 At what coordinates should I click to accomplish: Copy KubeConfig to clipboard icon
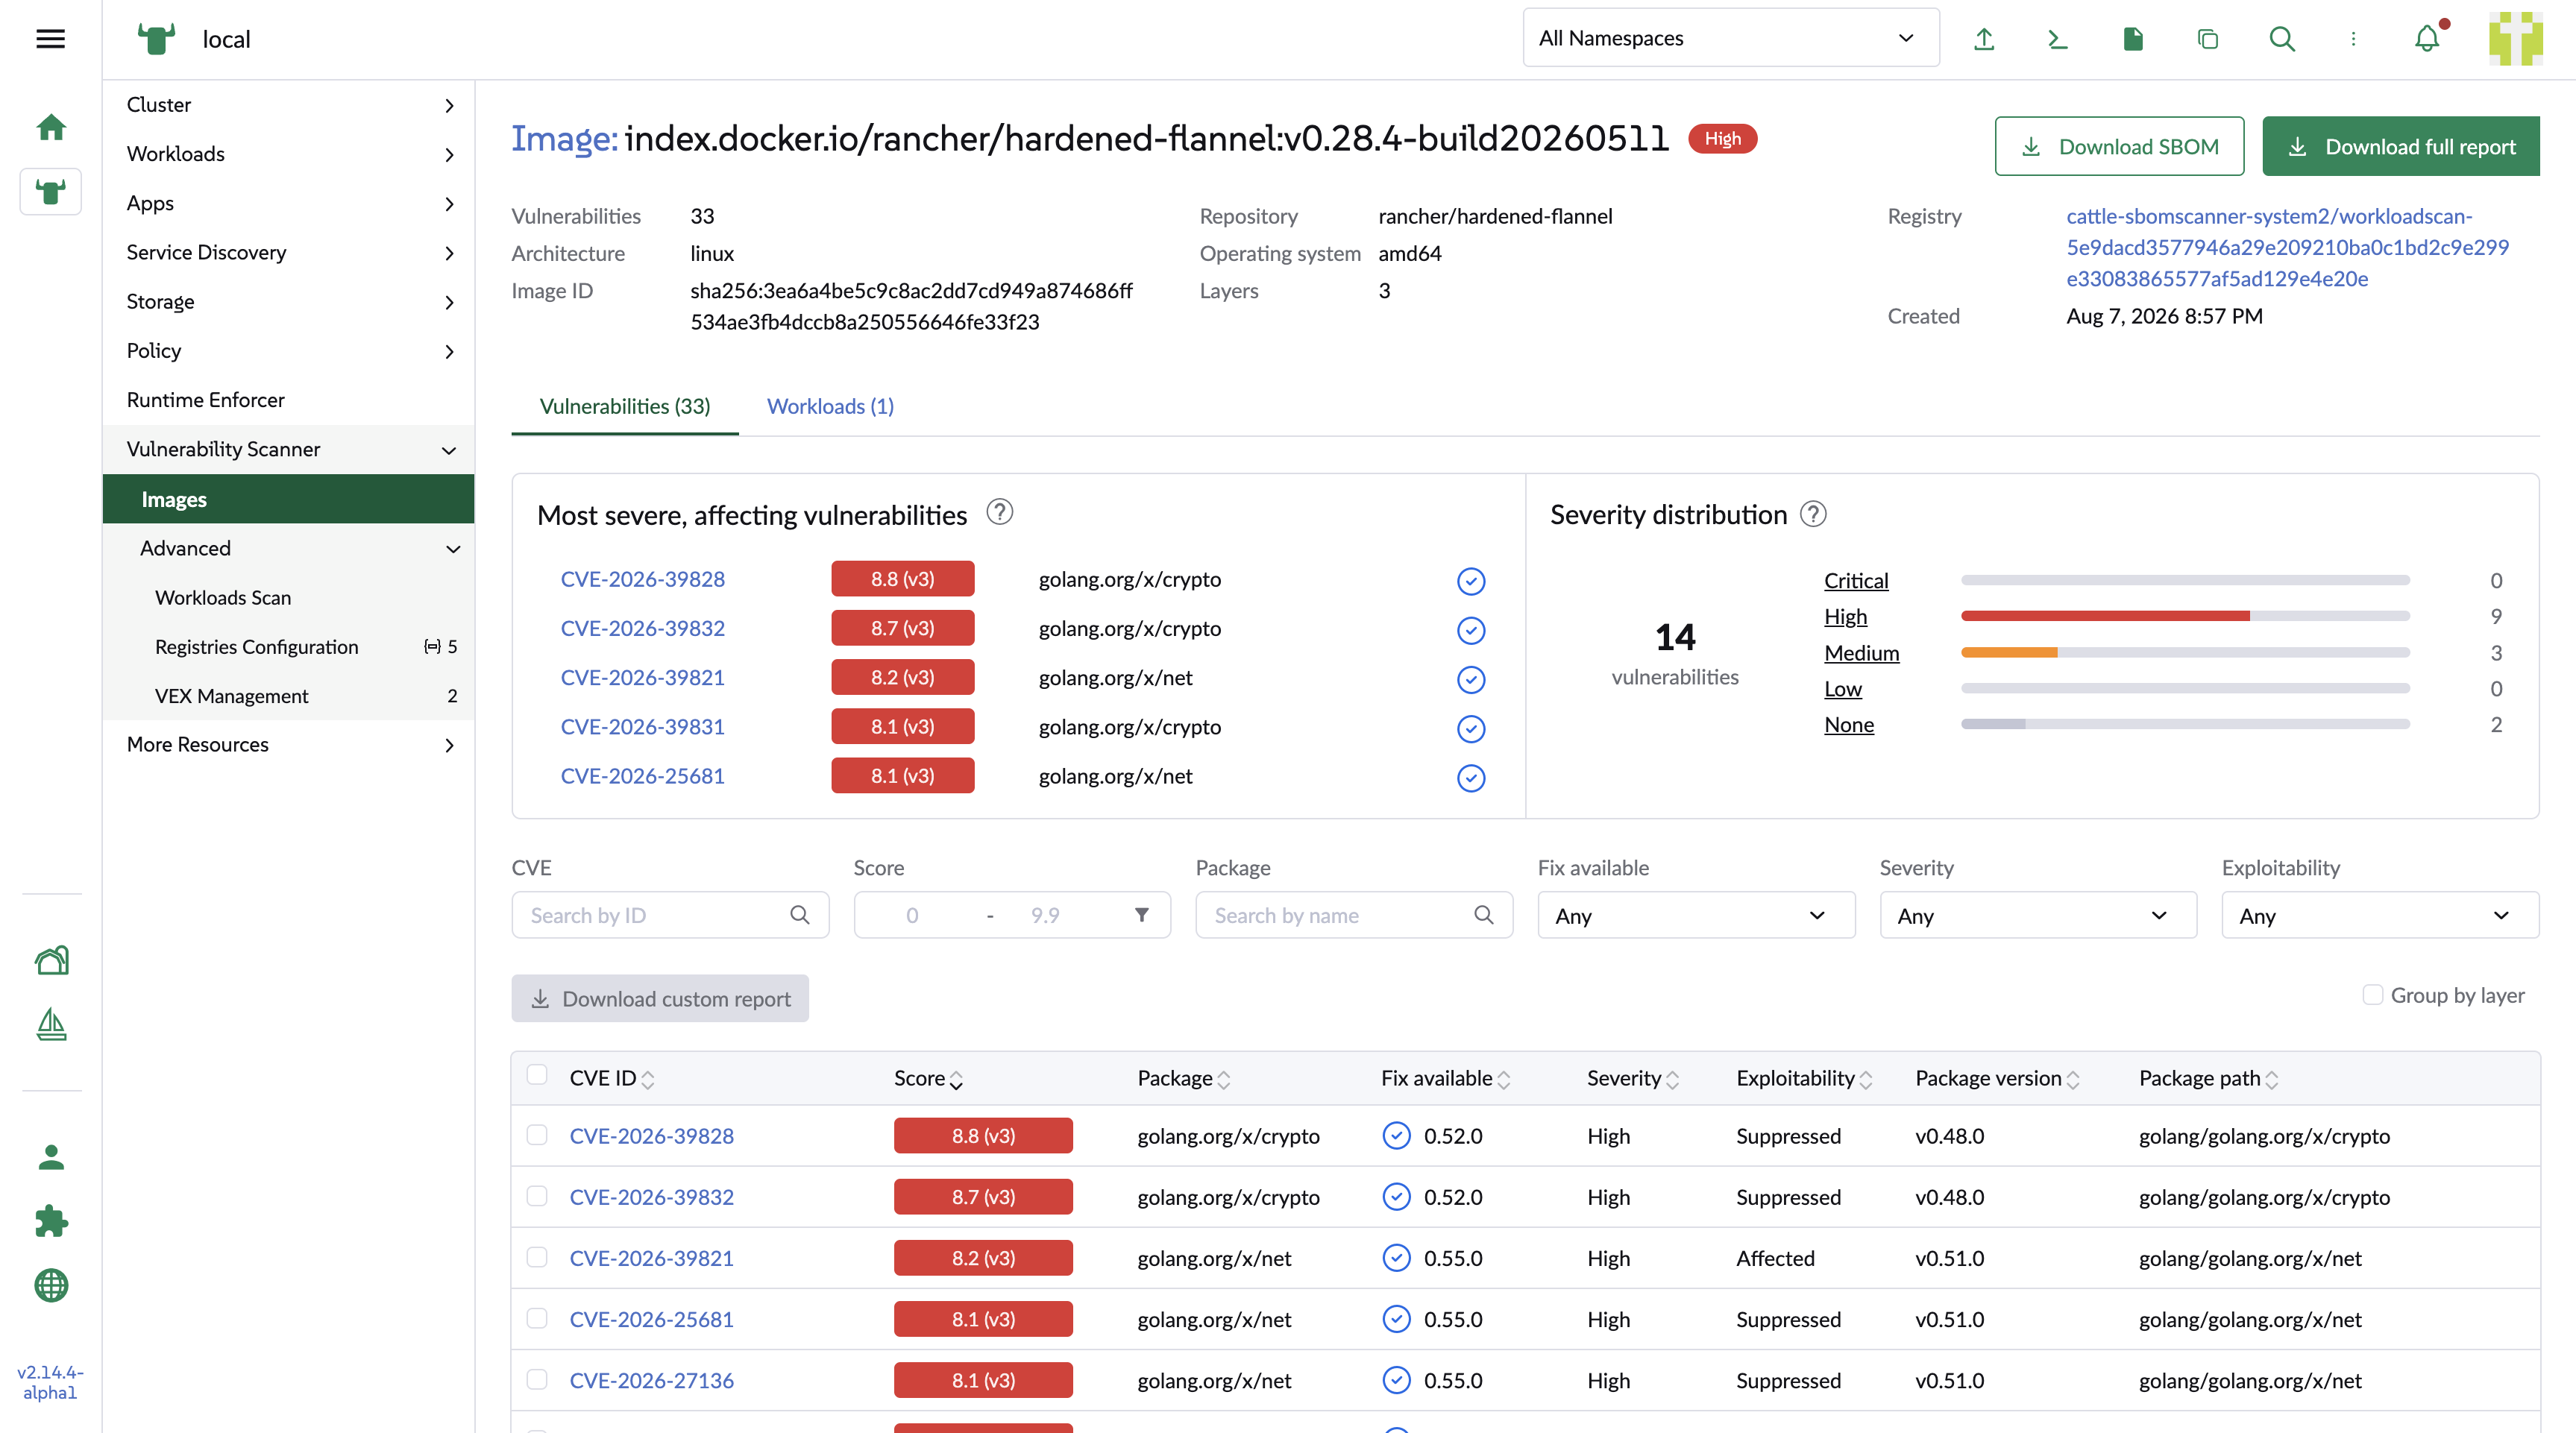(2207, 39)
